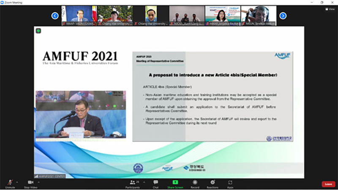Open the Participants panel
338x190 pixels.
[x=132, y=184]
